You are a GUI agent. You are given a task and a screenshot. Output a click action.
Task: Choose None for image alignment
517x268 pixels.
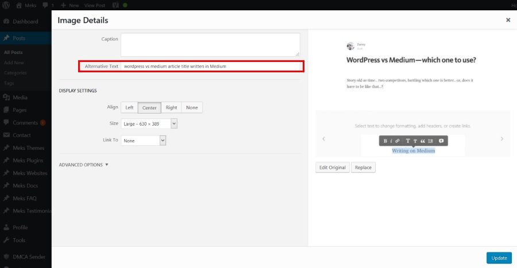[x=192, y=107]
